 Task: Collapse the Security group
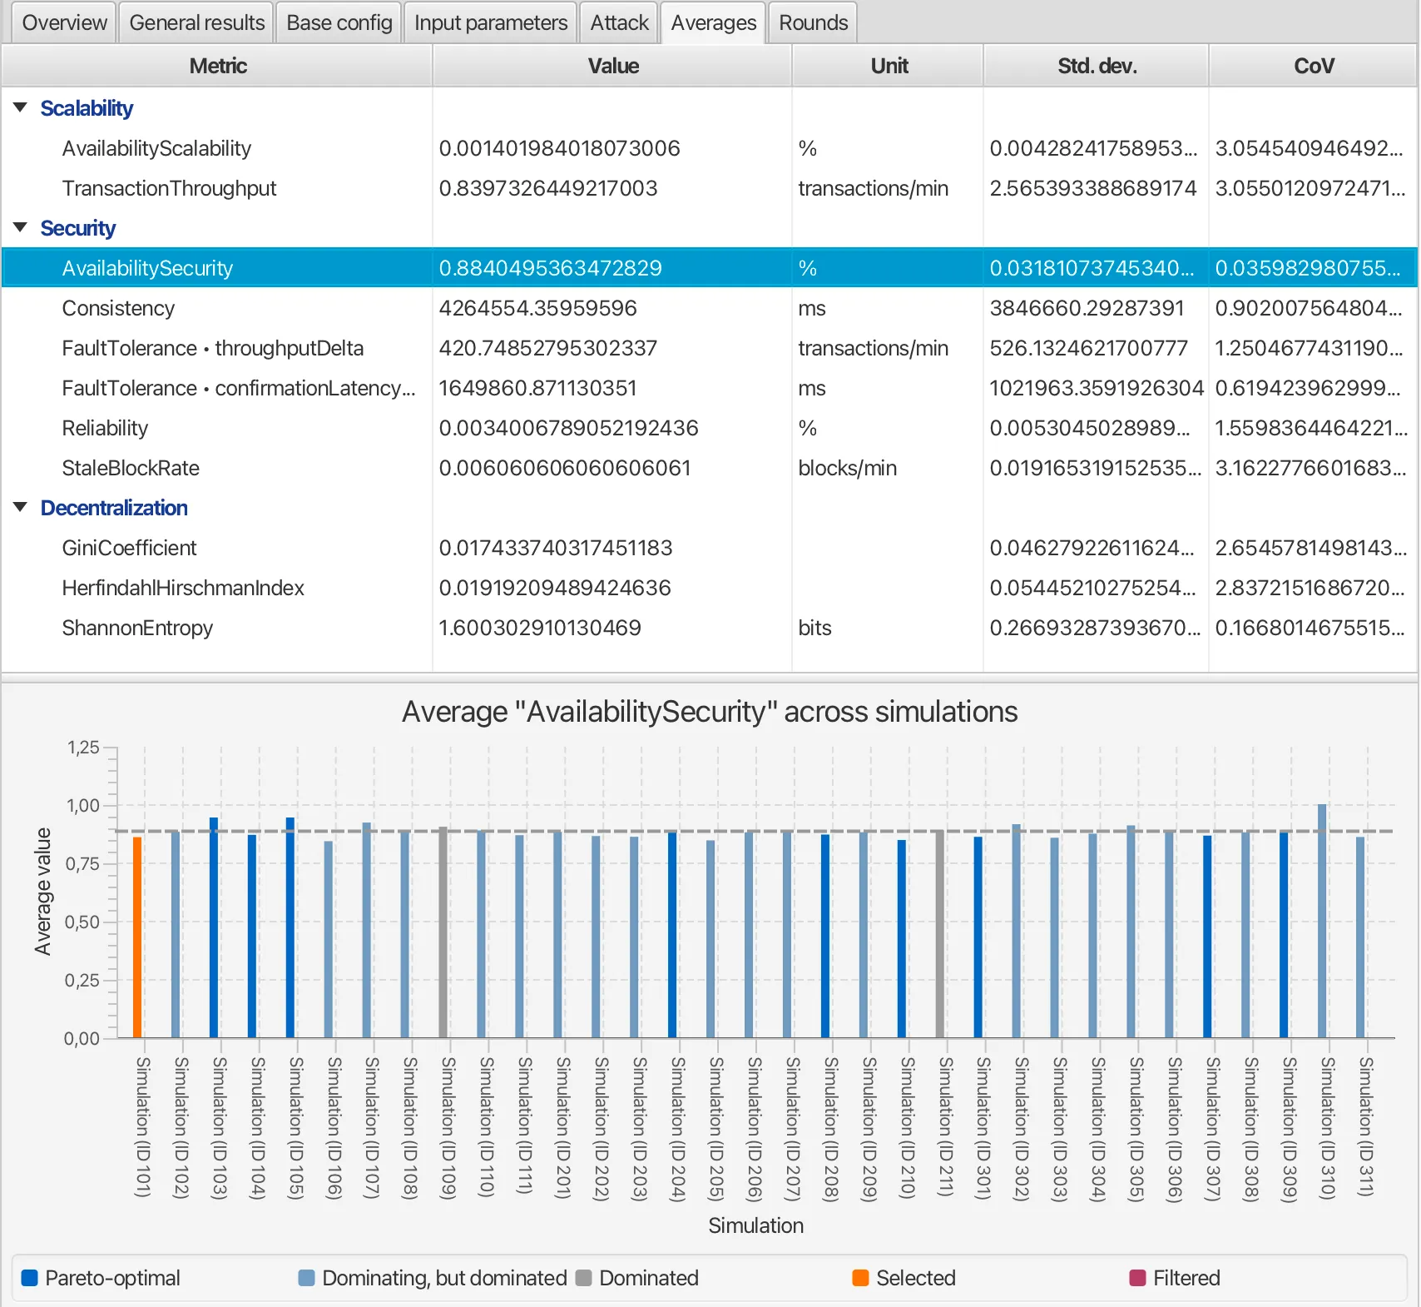21,228
